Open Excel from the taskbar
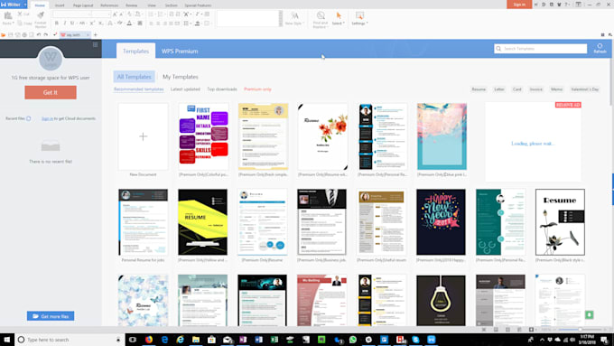 click(x=274, y=340)
